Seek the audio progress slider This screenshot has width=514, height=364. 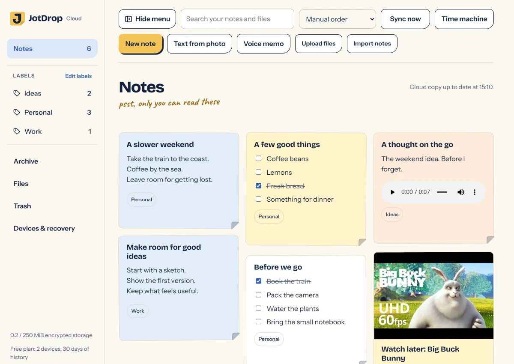[442, 192]
